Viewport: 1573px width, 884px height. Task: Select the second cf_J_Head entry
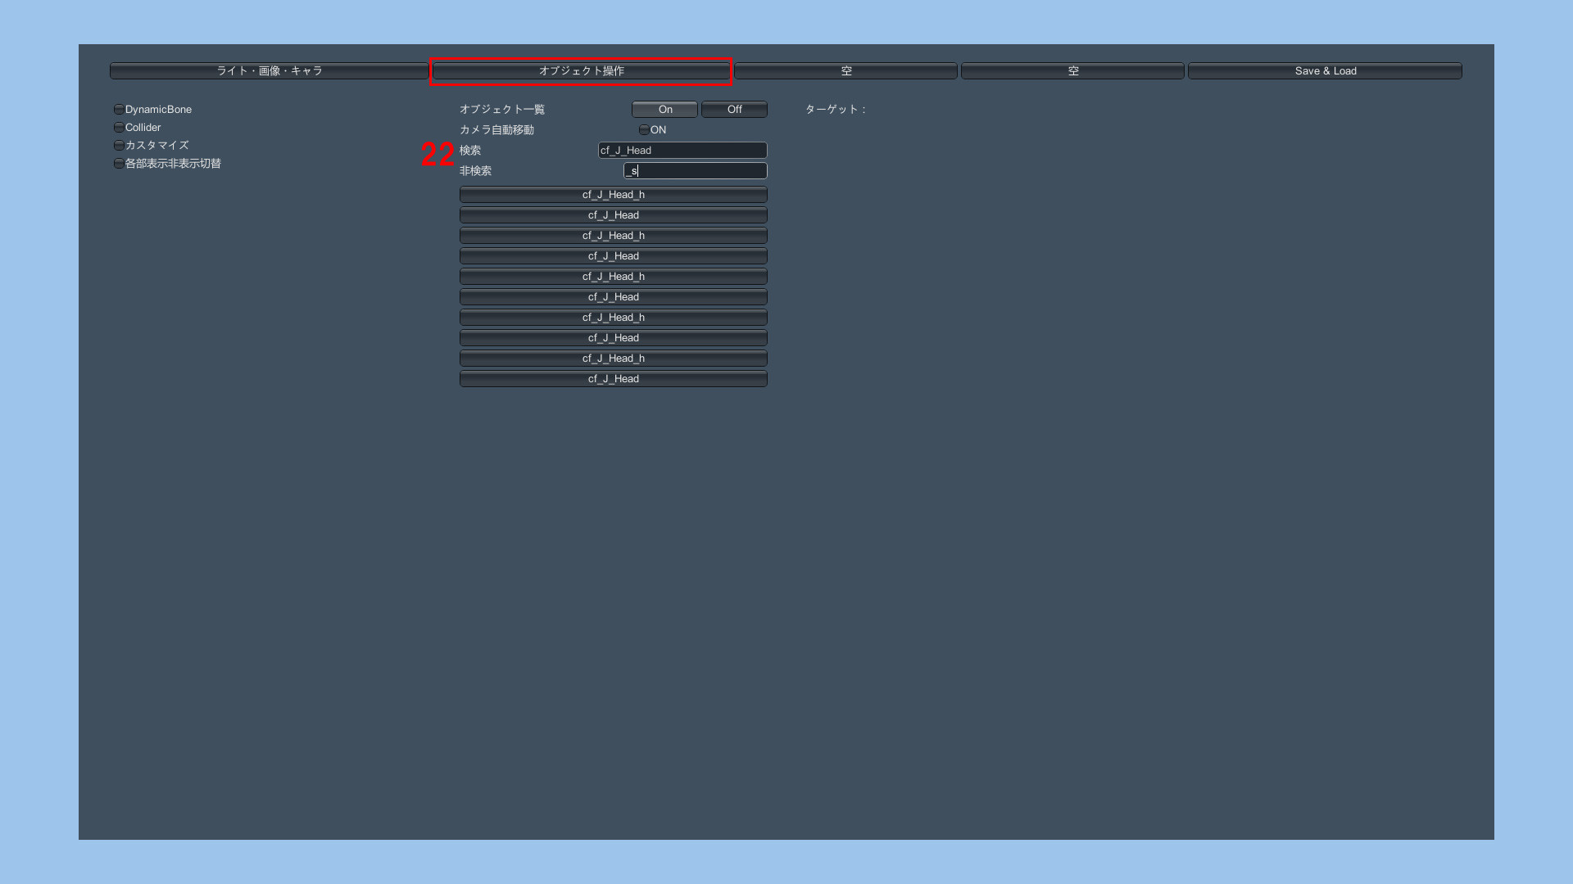point(613,255)
